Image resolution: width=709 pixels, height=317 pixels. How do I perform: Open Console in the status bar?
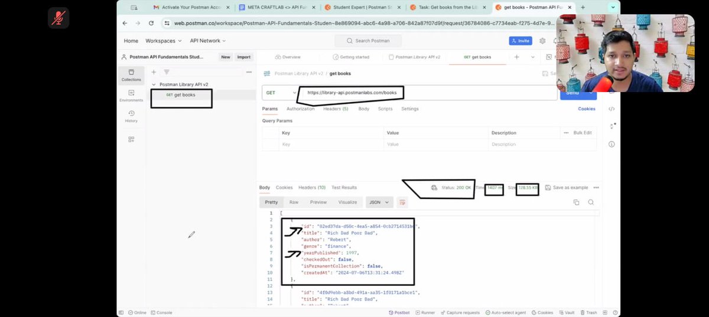161,312
